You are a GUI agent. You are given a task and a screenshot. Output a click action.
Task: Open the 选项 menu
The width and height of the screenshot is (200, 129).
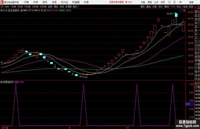[163, 2]
